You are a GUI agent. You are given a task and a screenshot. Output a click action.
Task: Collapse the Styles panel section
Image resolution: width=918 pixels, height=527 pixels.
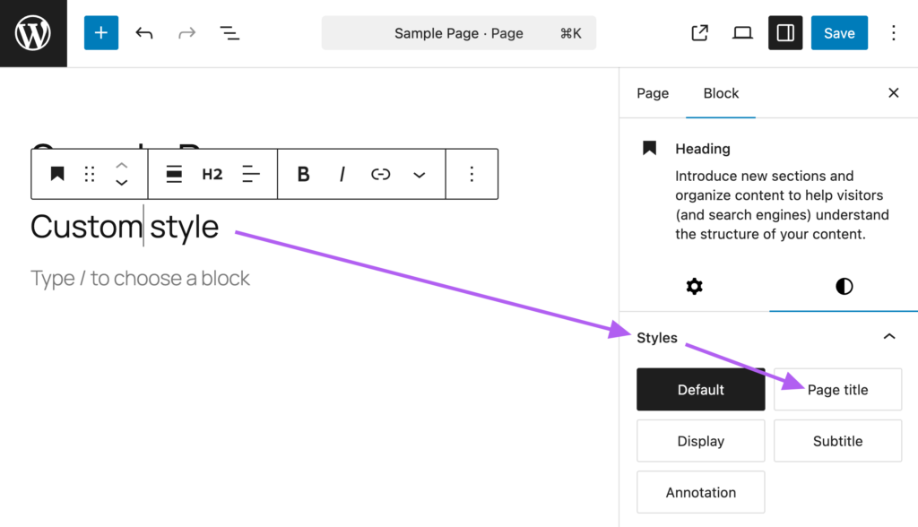click(889, 337)
